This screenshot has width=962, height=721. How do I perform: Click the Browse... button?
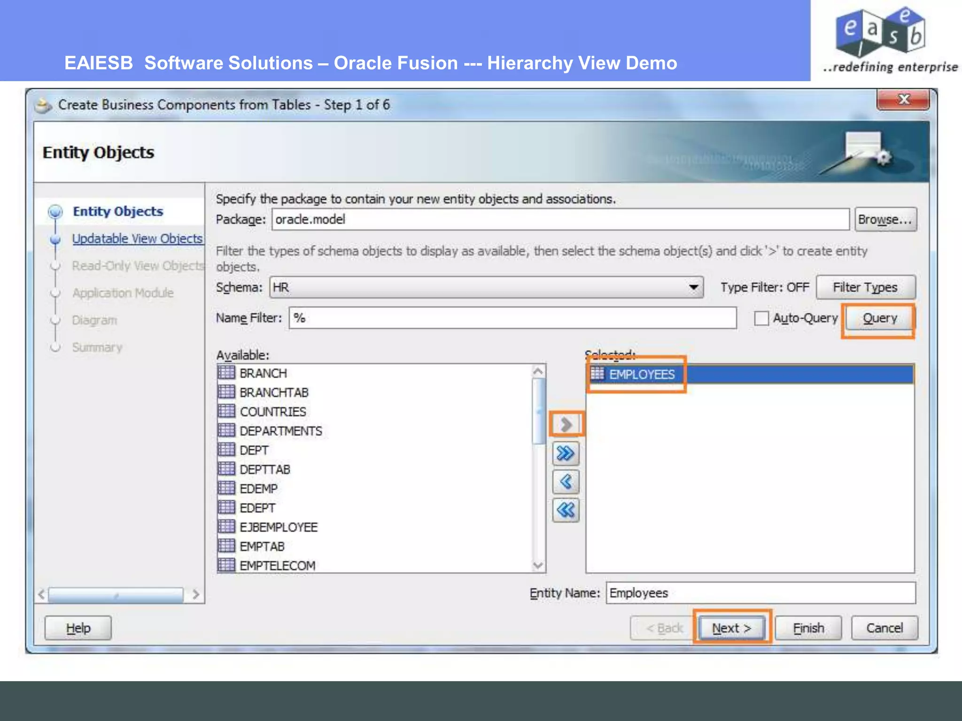click(x=885, y=219)
